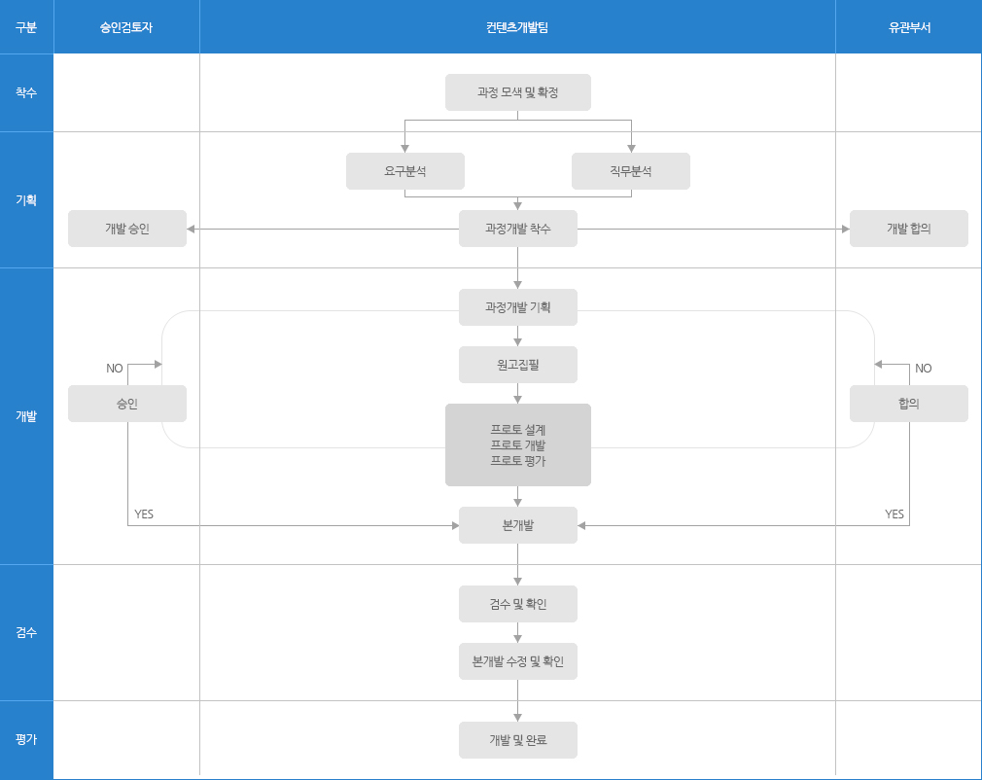Click the 과정 모색 및 확정 box
982x780 pixels.
tap(517, 92)
